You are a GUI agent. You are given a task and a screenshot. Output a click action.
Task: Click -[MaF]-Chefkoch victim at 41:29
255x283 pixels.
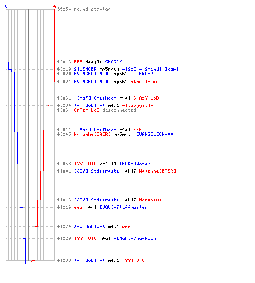point(135,238)
